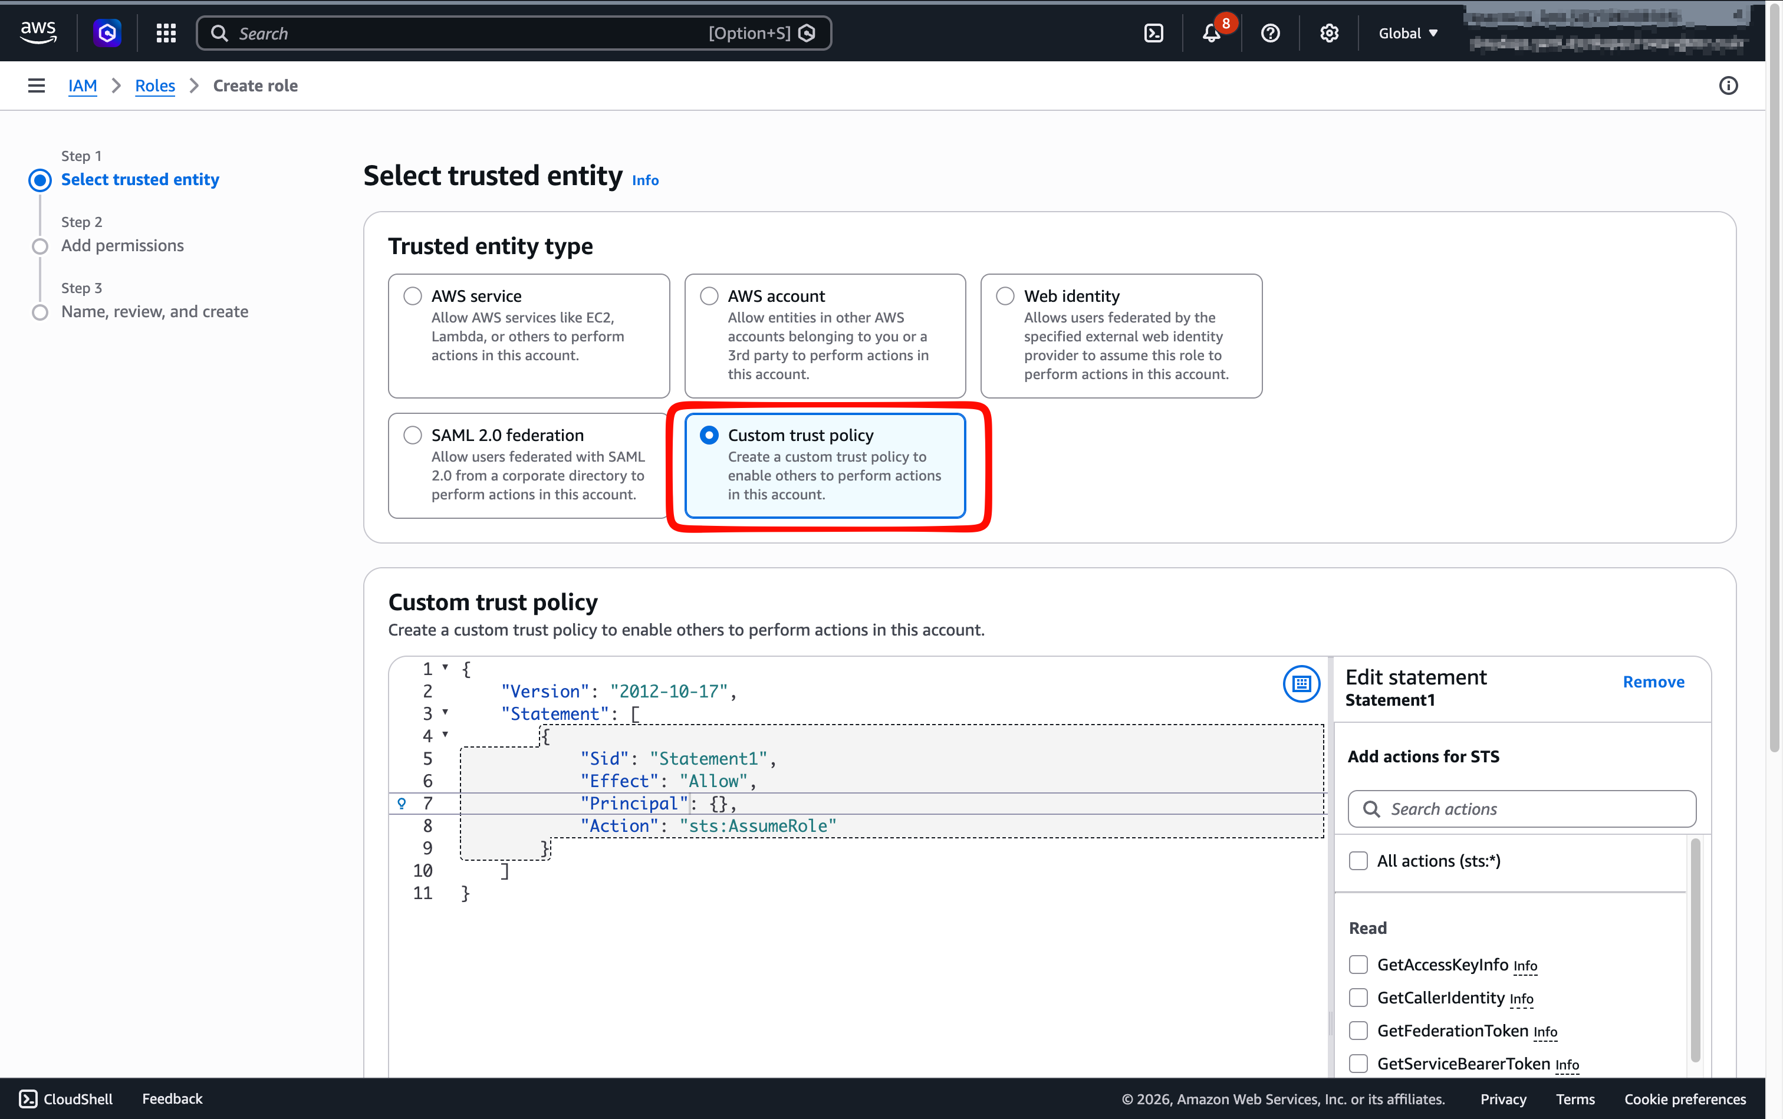Select the Custom trust policy radio option
Viewport: 1783px width, 1119px height.
point(709,435)
